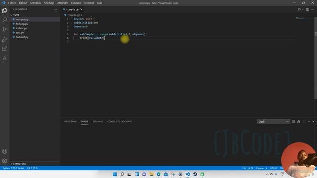Open the Edition menu
This screenshot has width=317, height=178.
pos(23,3)
